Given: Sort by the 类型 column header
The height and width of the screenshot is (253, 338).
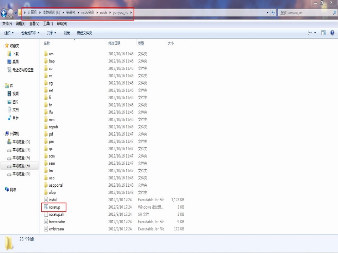Looking at the screenshot, I should click(x=141, y=43).
